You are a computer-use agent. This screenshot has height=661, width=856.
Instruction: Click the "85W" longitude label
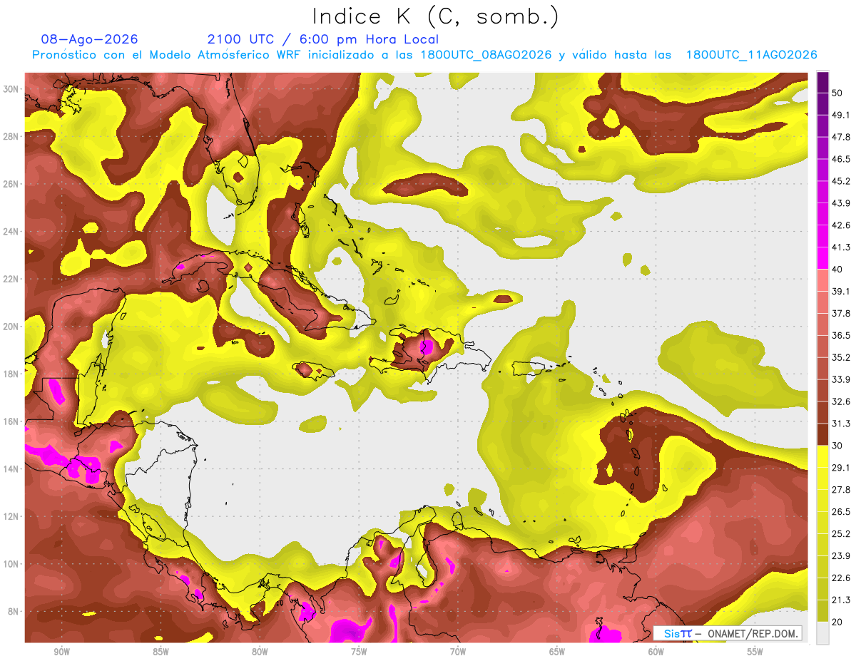[160, 652]
